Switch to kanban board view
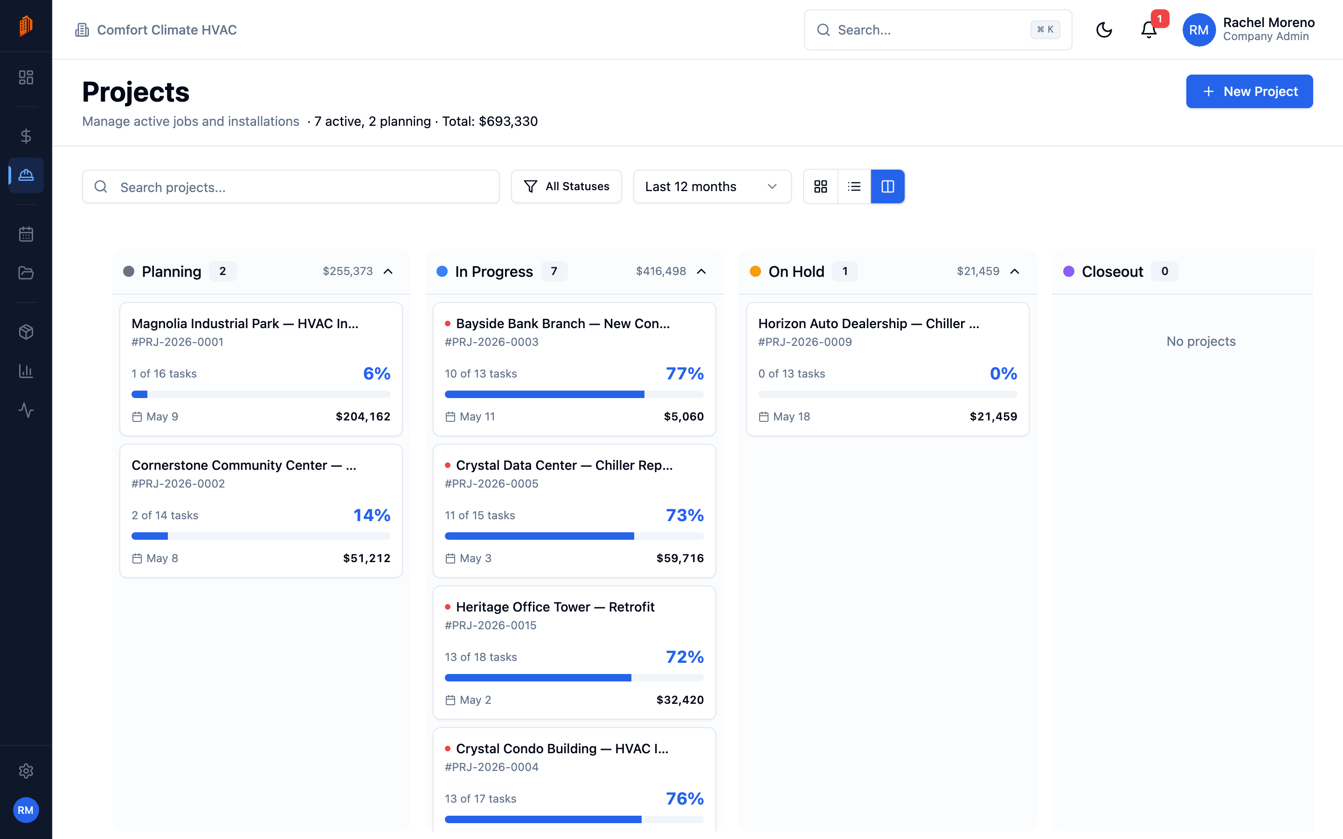 pos(888,186)
